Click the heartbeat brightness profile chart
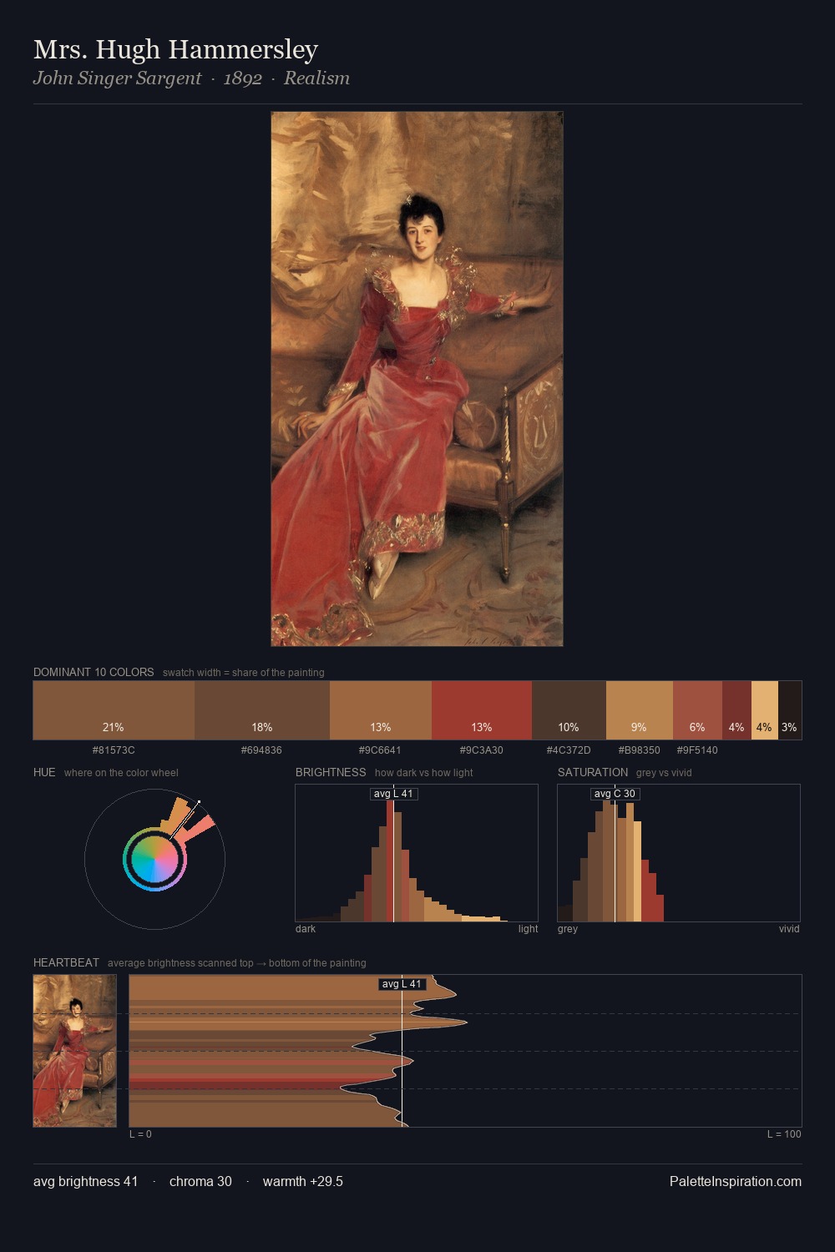The width and height of the screenshot is (835, 1252). (x=465, y=1051)
